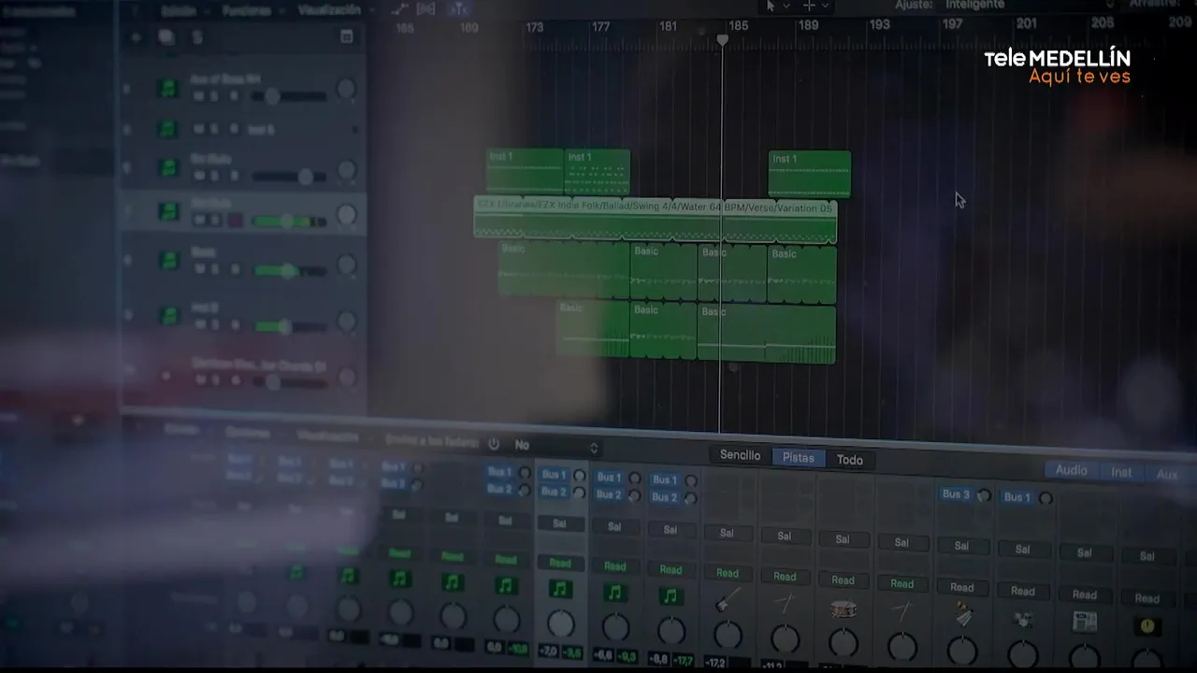Click the yellow clock channel strip icon
Screen dimensions: 1197x673
point(1147,625)
